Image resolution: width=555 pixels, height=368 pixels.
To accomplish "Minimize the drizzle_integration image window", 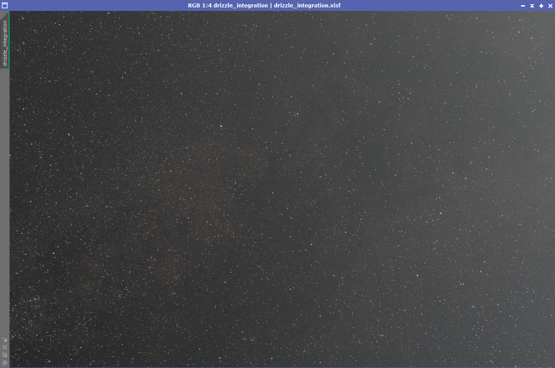I will pyautogui.click(x=523, y=6).
